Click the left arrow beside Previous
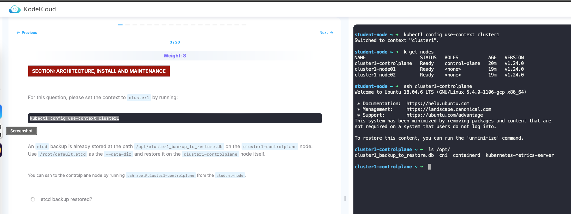Image resolution: width=571 pixels, height=214 pixels. point(18,33)
